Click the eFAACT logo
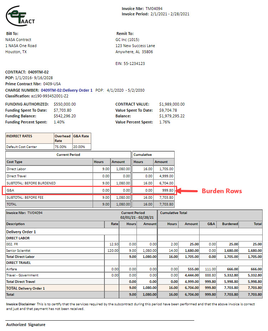This screenshot has width=268, height=331. point(20,16)
